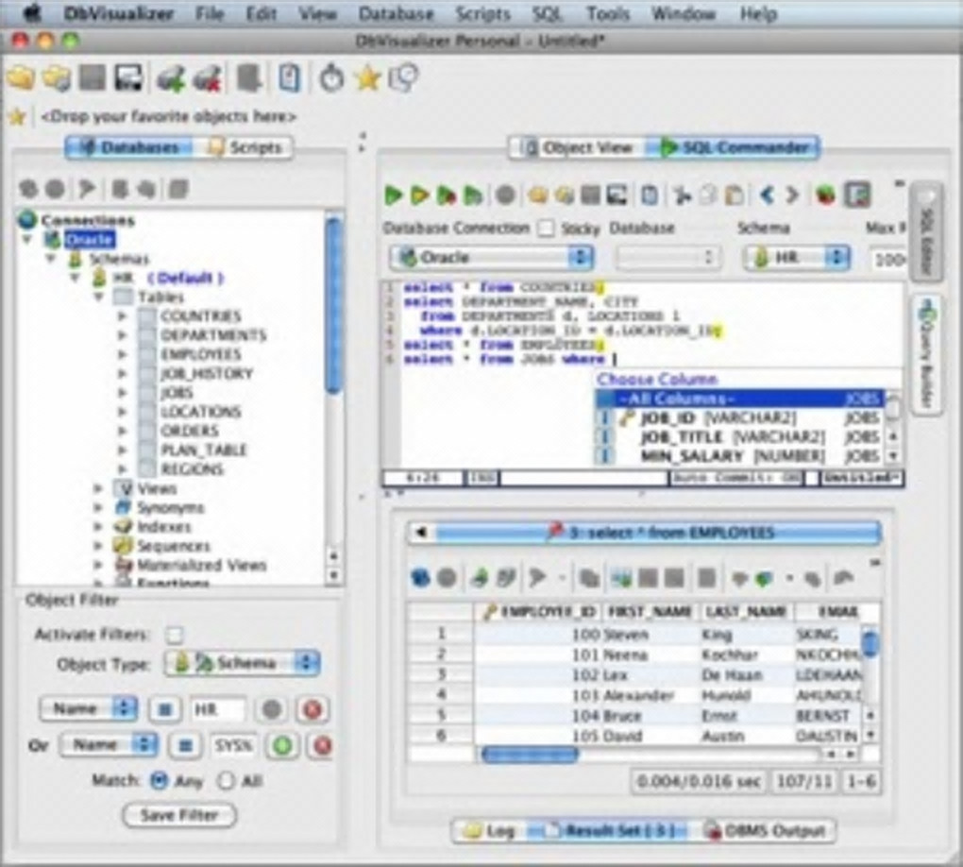
Task: Click the yellow execute-current arrow in SQL Commander
Action: pos(419,195)
